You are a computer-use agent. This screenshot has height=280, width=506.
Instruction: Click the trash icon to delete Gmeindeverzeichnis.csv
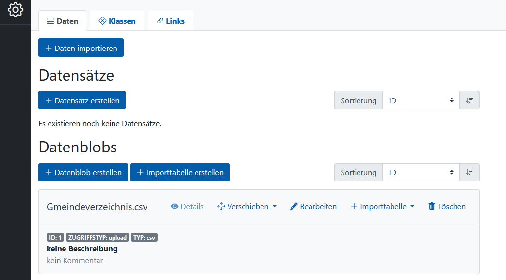tap(431, 206)
